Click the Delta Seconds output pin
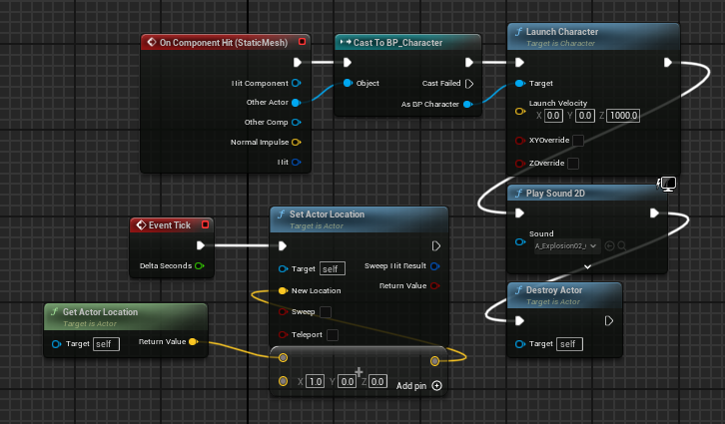725x424 pixels. [x=200, y=266]
